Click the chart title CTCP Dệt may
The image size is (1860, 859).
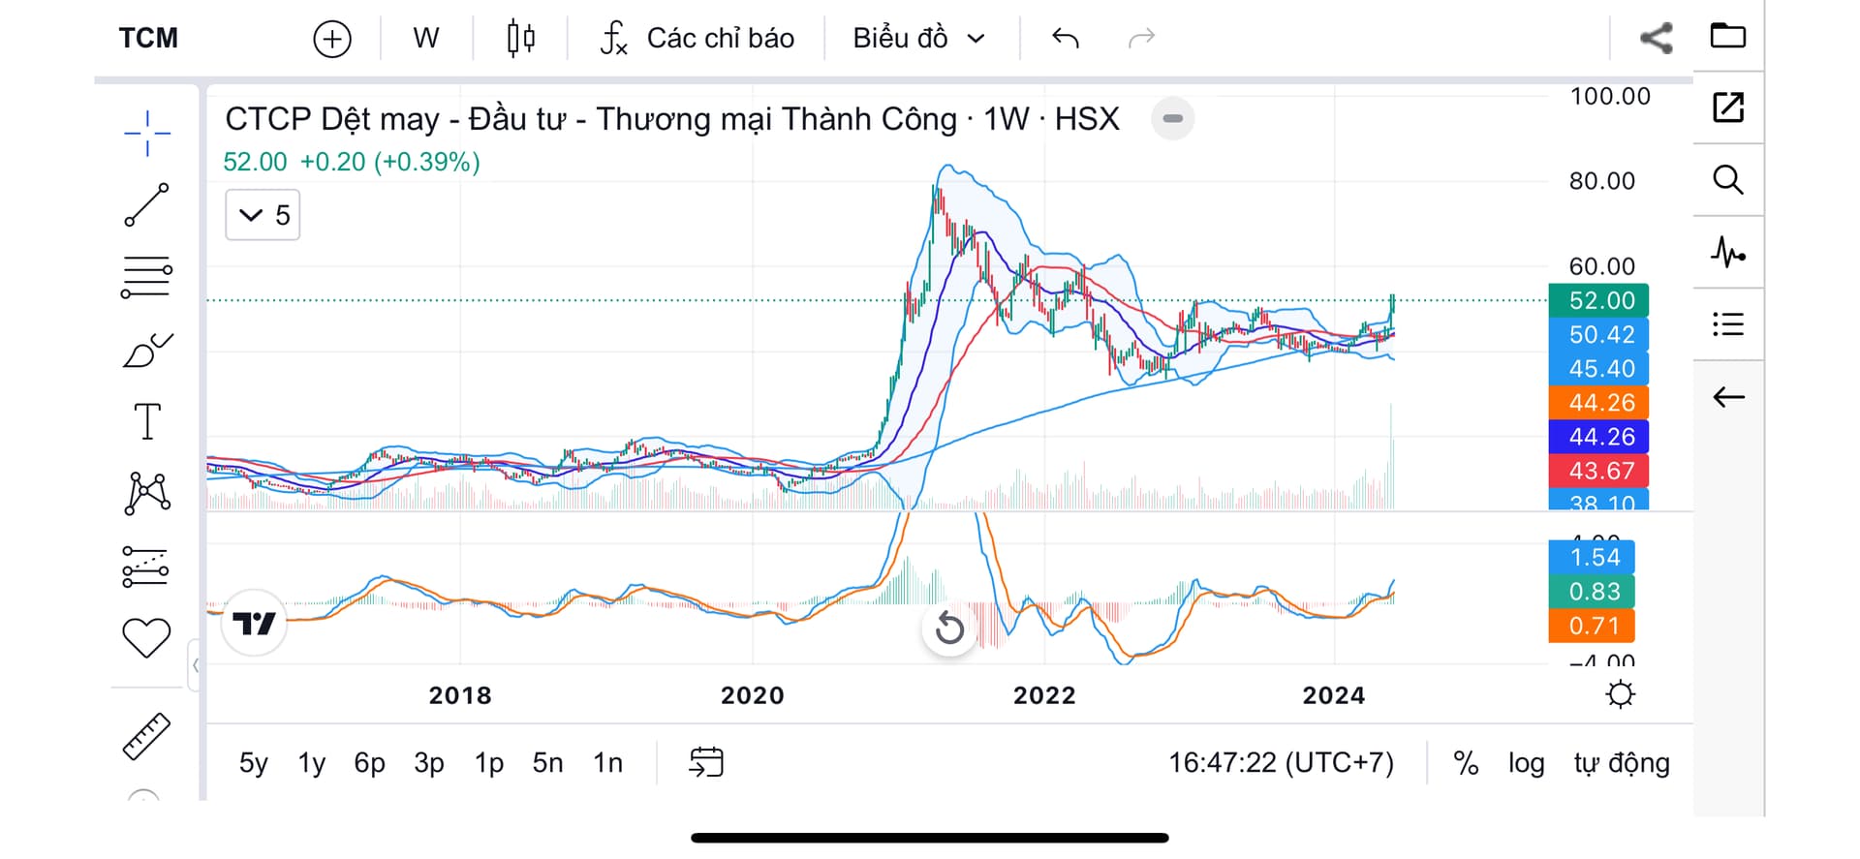pyautogui.click(x=671, y=119)
